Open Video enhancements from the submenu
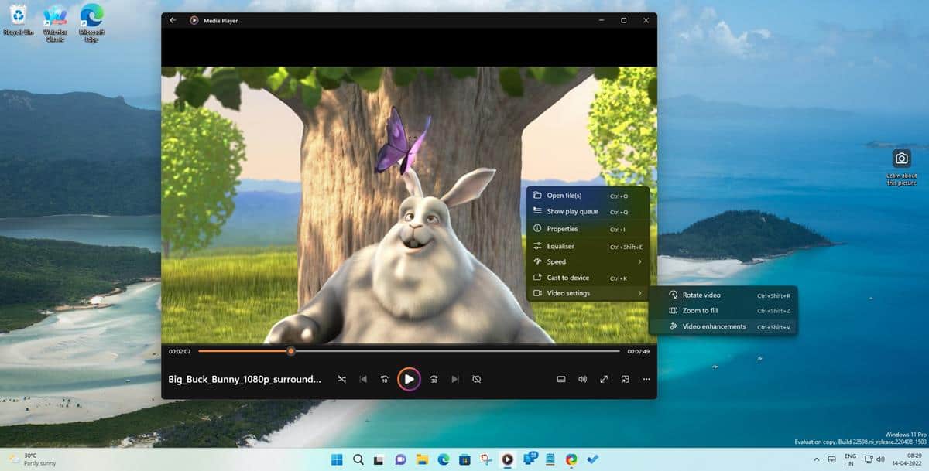Image resolution: width=929 pixels, height=471 pixels. point(723,326)
